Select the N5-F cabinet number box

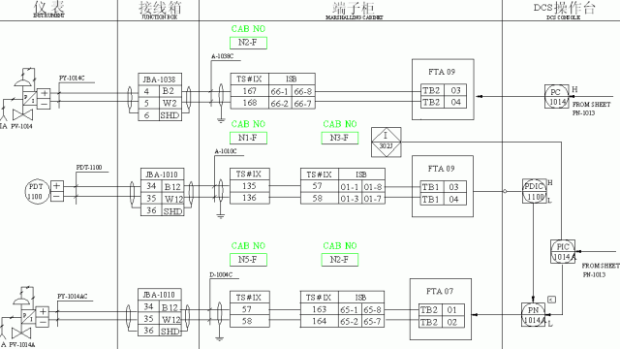click(x=248, y=260)
